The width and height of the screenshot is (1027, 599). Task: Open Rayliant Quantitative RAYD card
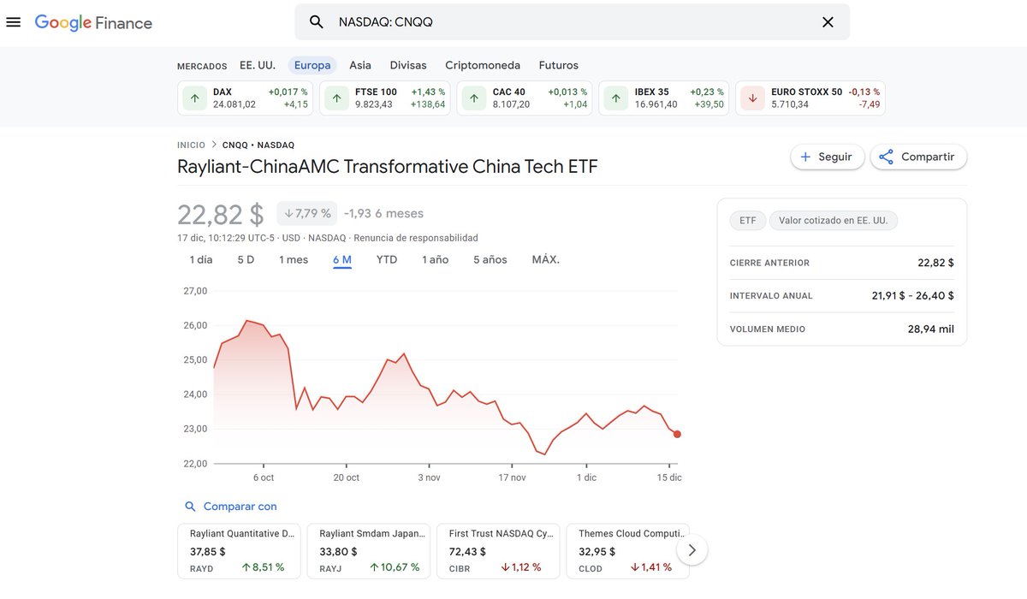click(x=239, y=551)
